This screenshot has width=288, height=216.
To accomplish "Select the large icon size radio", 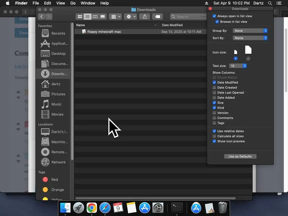I will click(x=248, y=58).
